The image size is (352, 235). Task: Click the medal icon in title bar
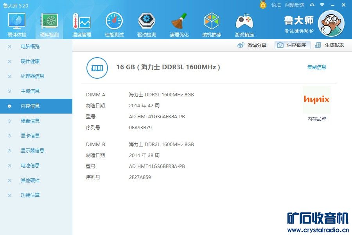(263, 4)
